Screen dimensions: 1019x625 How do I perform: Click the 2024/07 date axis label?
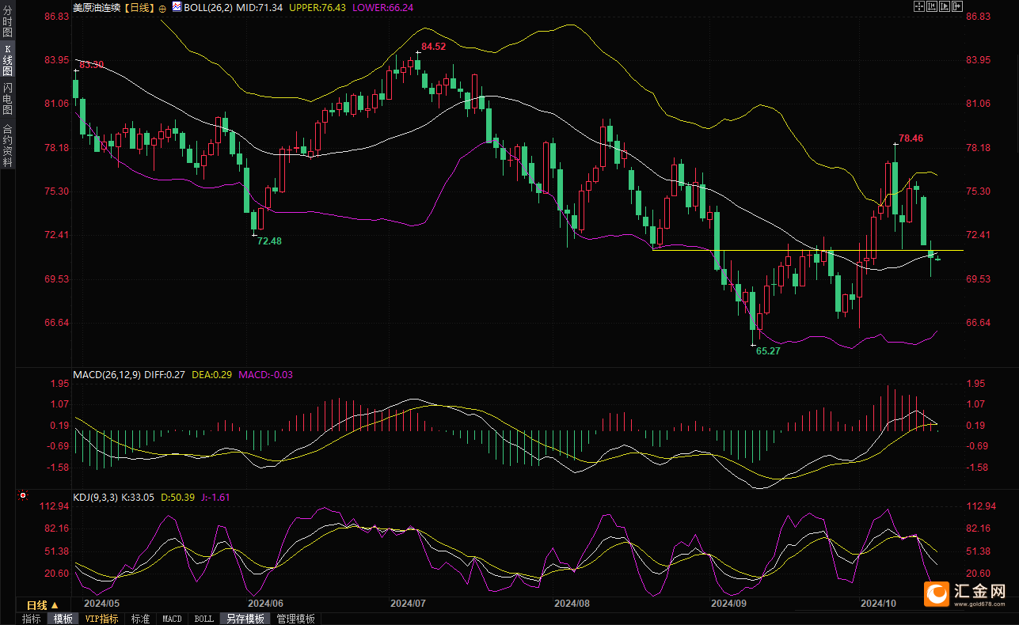408,603
